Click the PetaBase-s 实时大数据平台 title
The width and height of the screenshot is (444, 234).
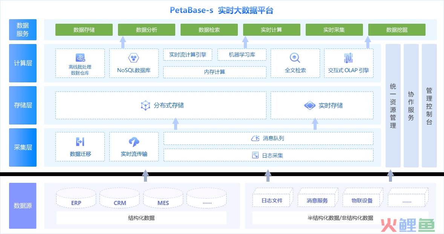click(221, 10)
